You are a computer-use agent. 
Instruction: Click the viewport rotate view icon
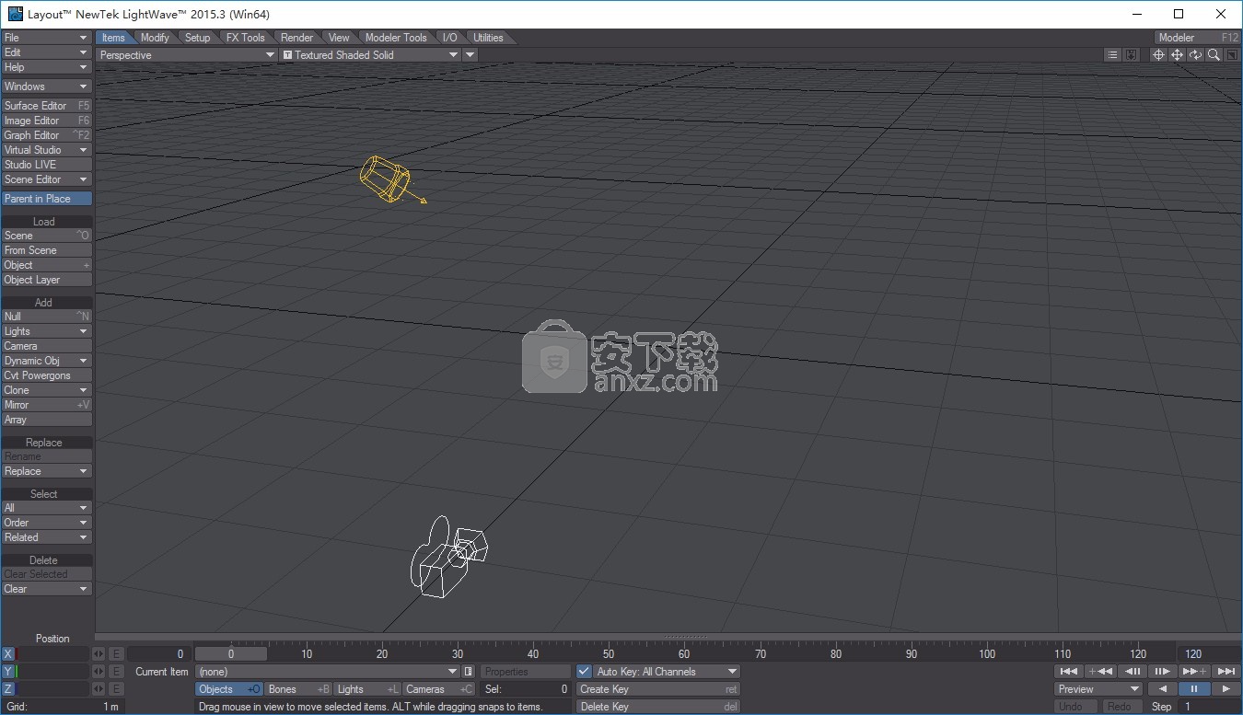1195,55
